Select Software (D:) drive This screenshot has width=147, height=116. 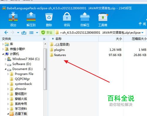click(x=22, y=64)
